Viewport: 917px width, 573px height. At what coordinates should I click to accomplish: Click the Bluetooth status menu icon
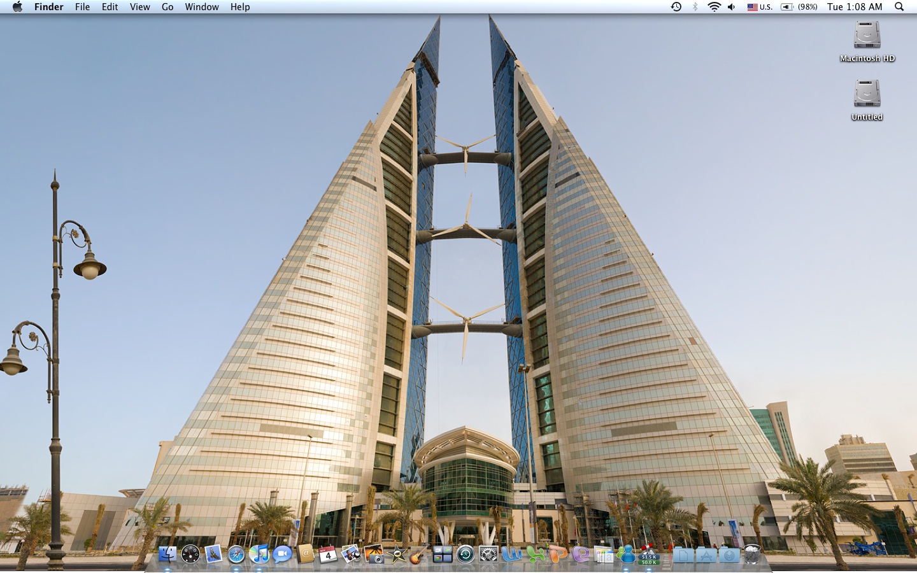695,7
